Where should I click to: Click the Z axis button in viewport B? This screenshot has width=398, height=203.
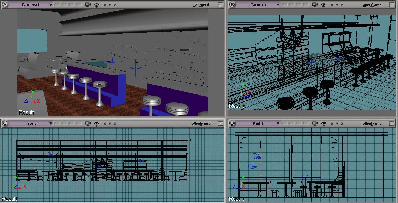coord(342,5)
